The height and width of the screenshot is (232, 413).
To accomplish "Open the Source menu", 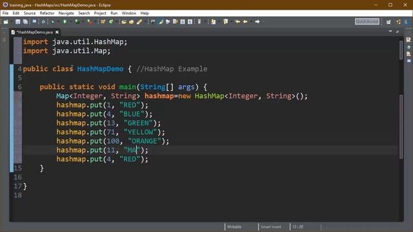I will [x=30, y=13].
